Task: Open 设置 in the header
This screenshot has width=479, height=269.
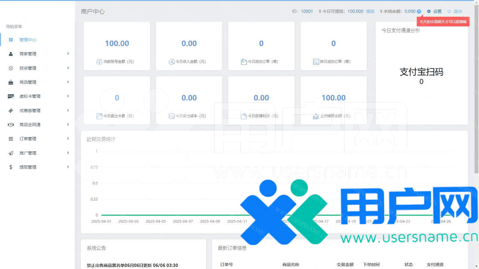Action: click(434, 11)
